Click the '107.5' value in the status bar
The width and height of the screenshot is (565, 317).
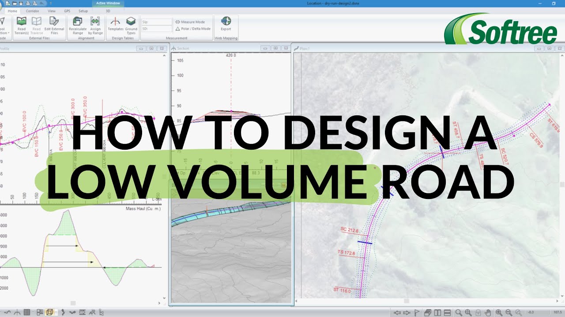pos(557,312)
